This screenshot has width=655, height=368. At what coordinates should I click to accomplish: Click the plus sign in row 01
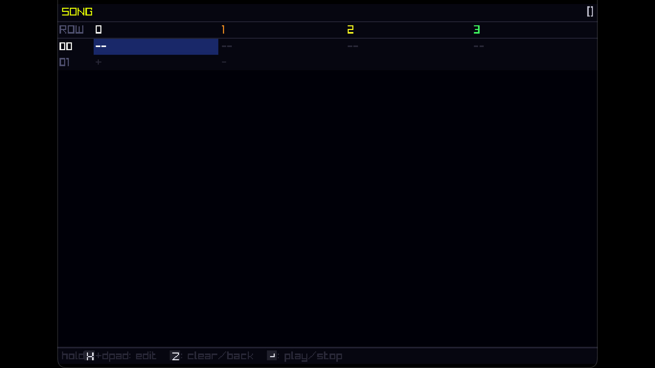[x=99, y=62]
